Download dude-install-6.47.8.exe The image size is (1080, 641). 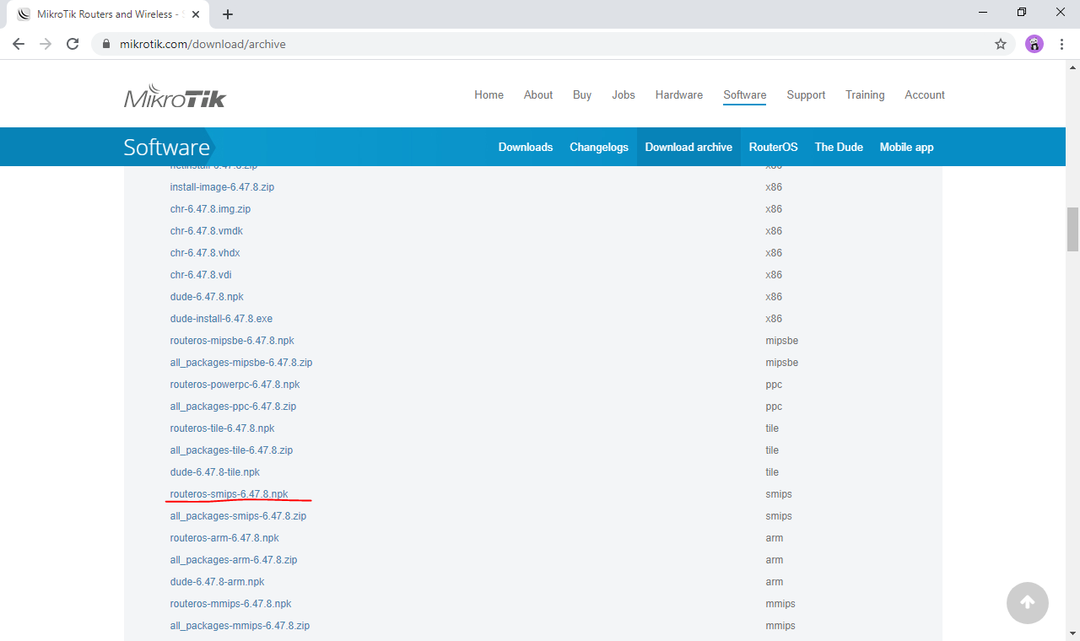coord(221,319)
